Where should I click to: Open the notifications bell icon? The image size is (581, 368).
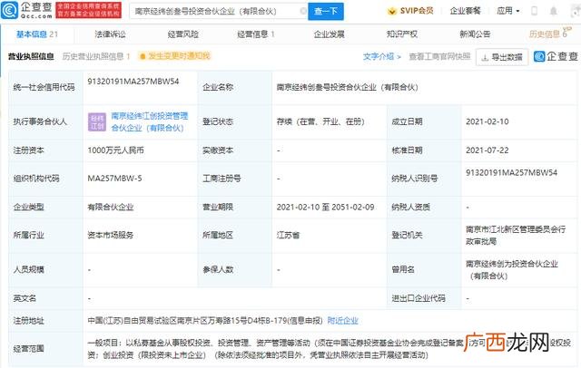pyautogui.click(x=553, y=11)
